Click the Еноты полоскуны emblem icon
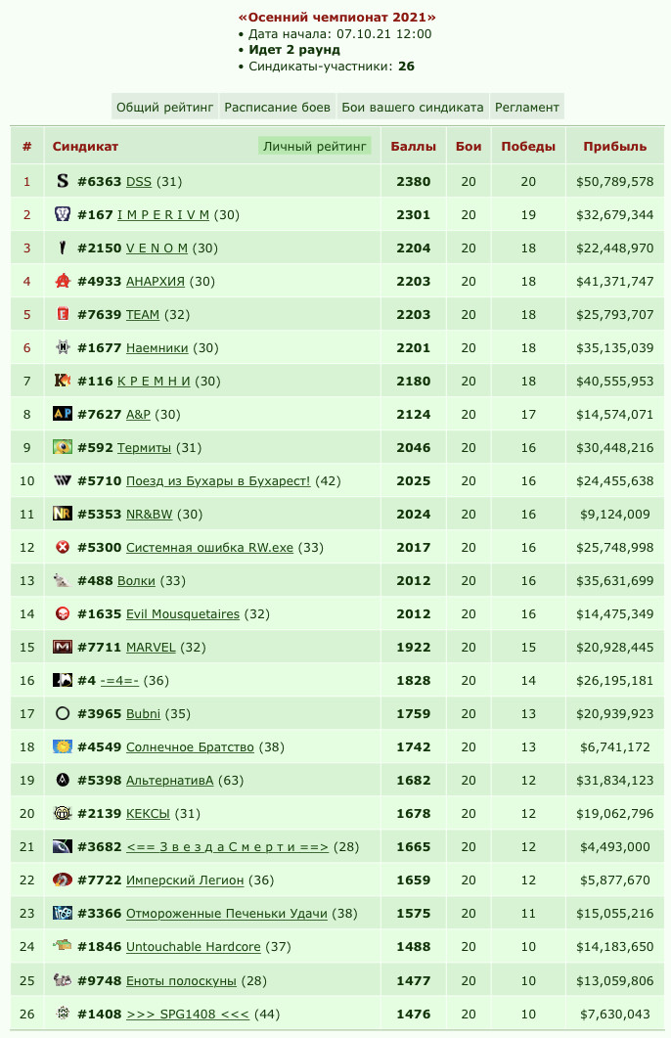This screenshot has height=1038, width=671. tap(63, 979)
